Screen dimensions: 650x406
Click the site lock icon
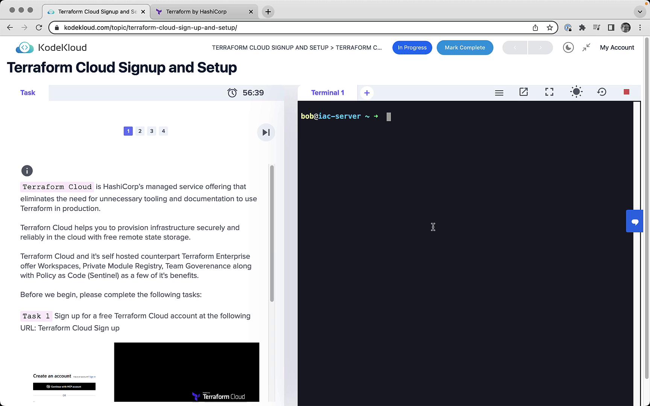(x=57, y=27)
